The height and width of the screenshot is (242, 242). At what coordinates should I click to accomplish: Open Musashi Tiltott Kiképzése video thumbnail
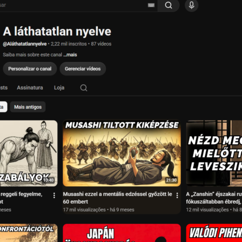point(122,154)
